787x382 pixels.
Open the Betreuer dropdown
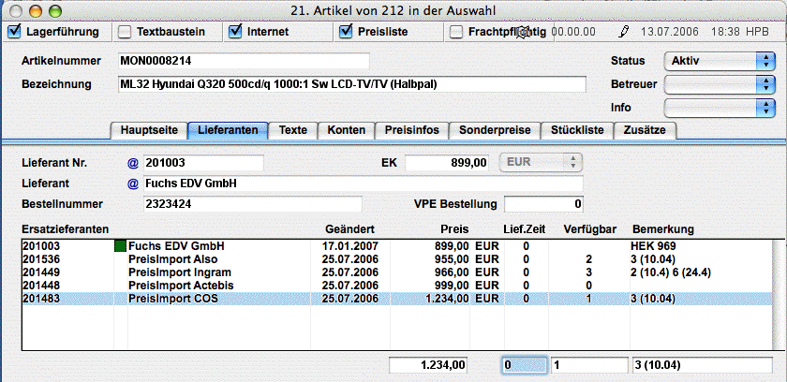pyautogui.click(x=718, y=84)
